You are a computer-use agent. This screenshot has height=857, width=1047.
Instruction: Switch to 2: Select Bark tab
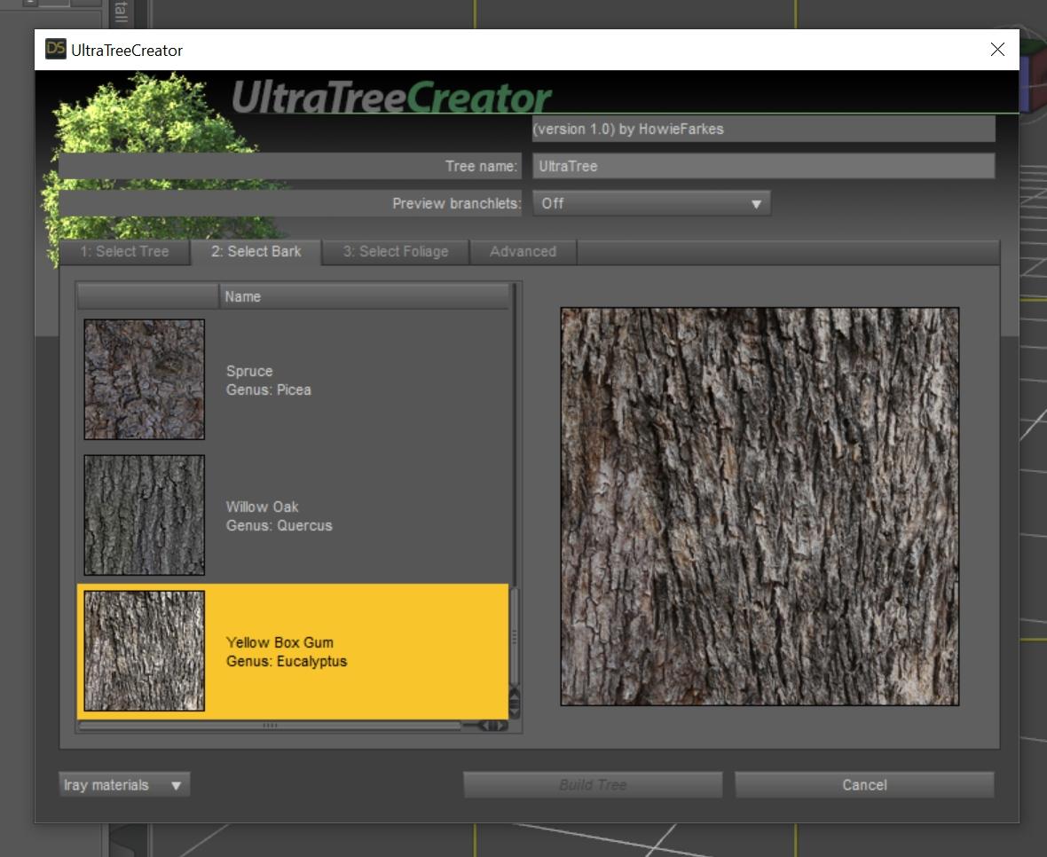[x=256, y=252]
